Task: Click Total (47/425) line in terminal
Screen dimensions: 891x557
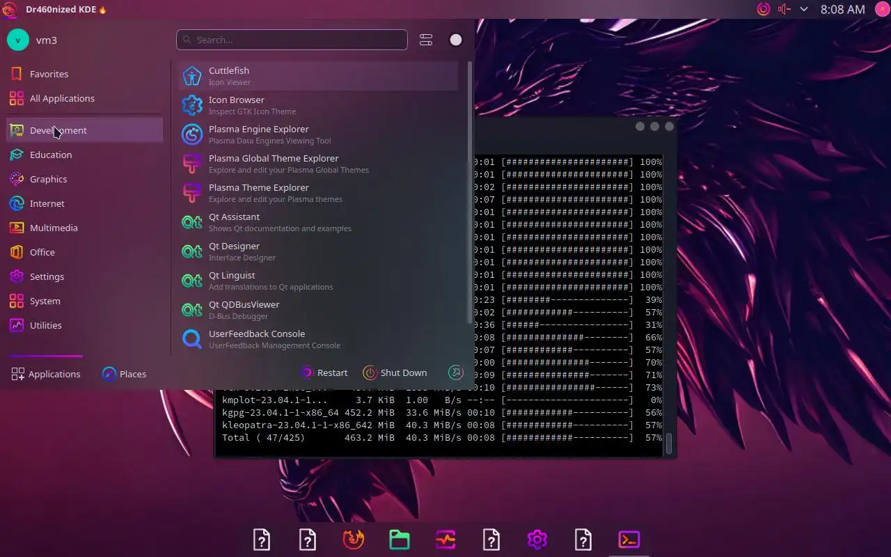Action: tap(441, 438)
